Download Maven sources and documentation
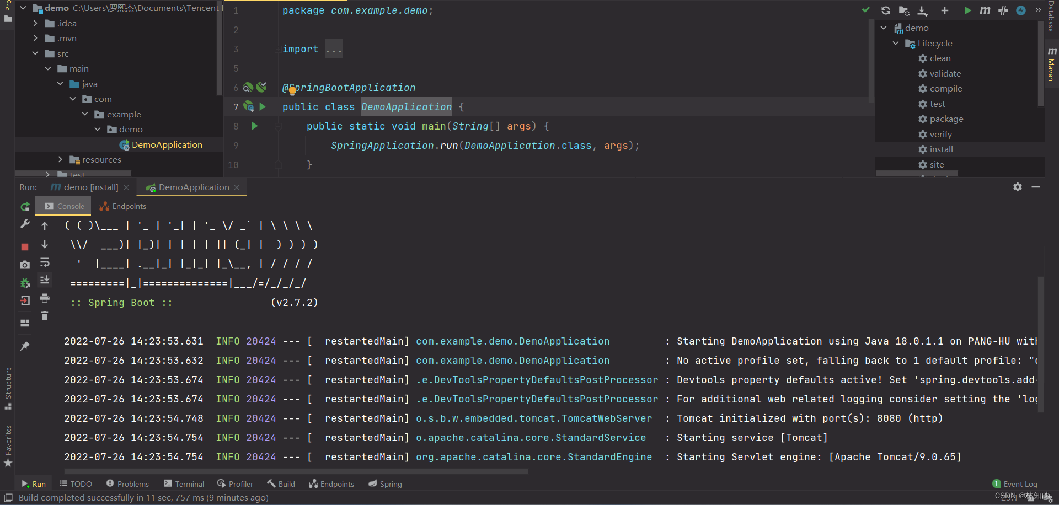This screenshot has width=1059, height=505. [922, 10]
